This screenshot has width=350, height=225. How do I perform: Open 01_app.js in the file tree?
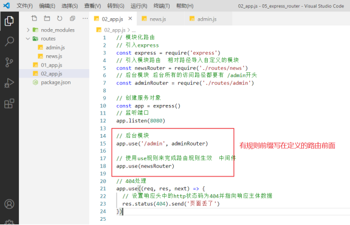click(51, 65)
